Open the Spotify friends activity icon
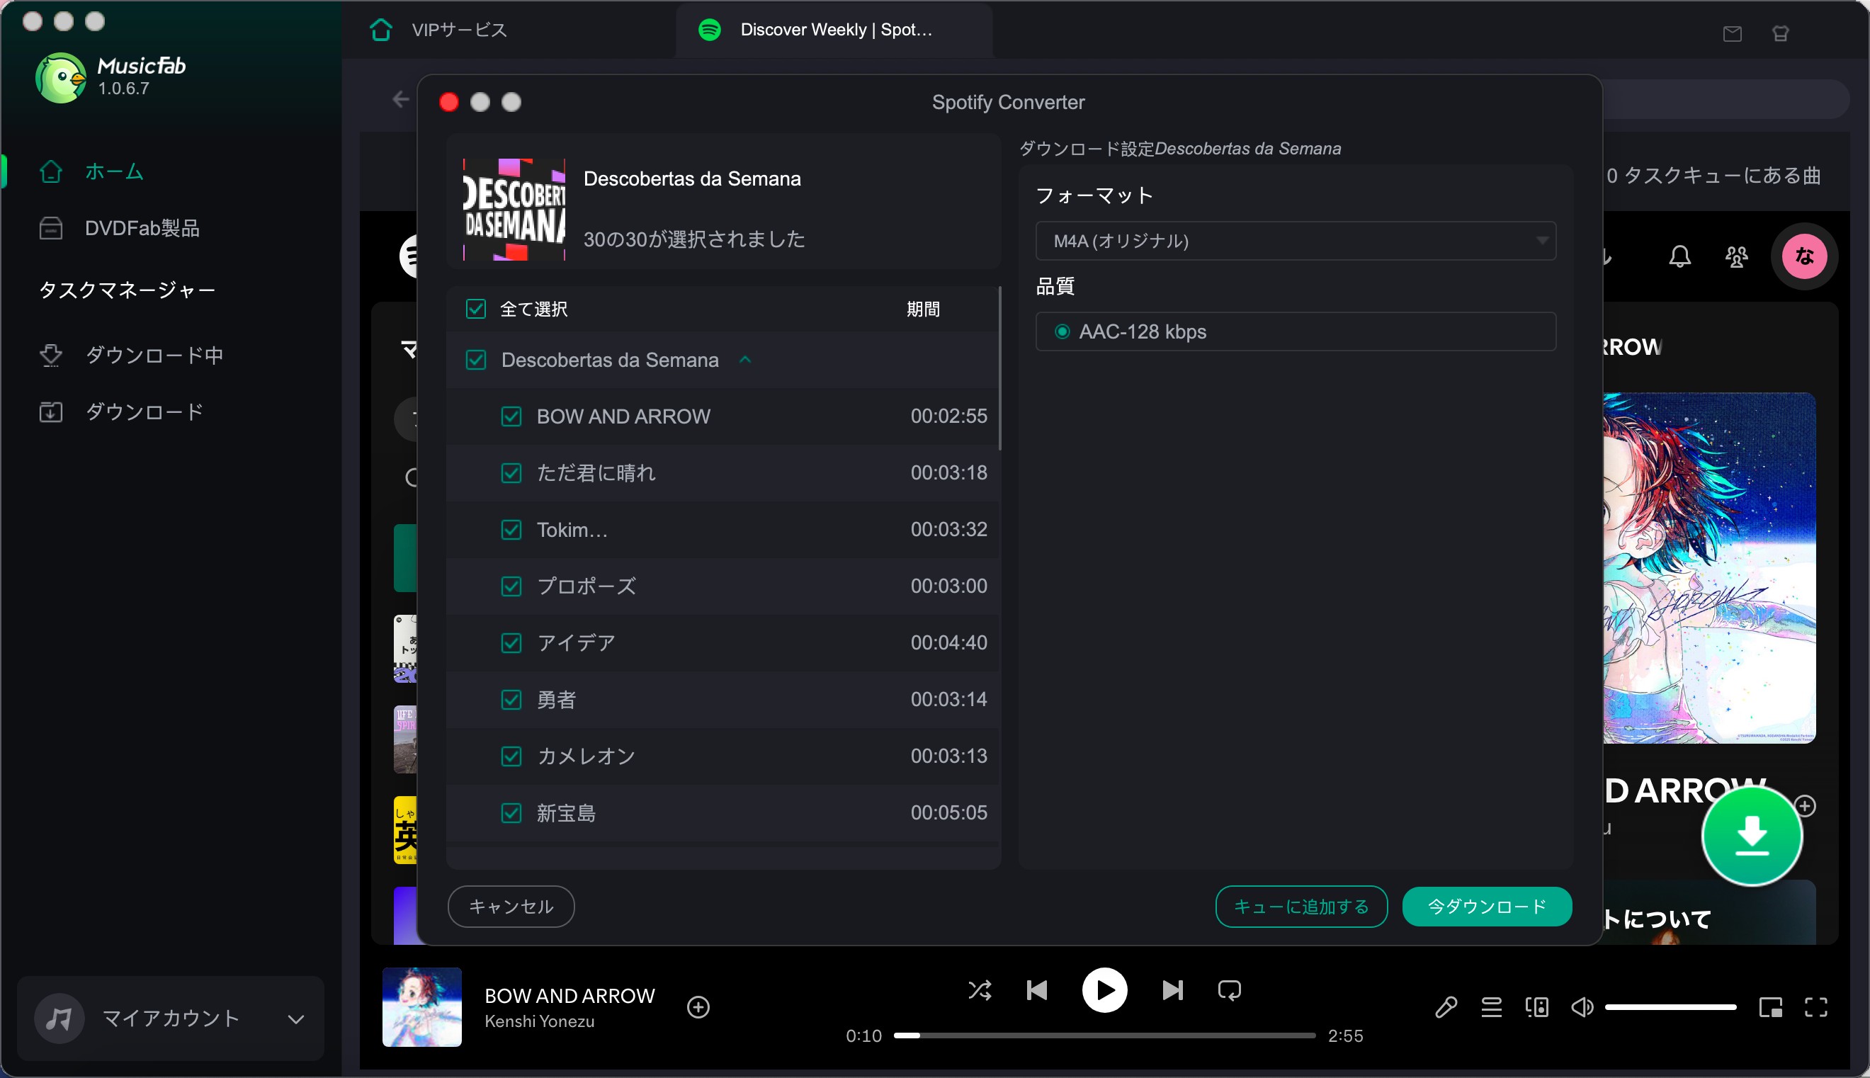1870x1078 pixels. coord(1736,257)
